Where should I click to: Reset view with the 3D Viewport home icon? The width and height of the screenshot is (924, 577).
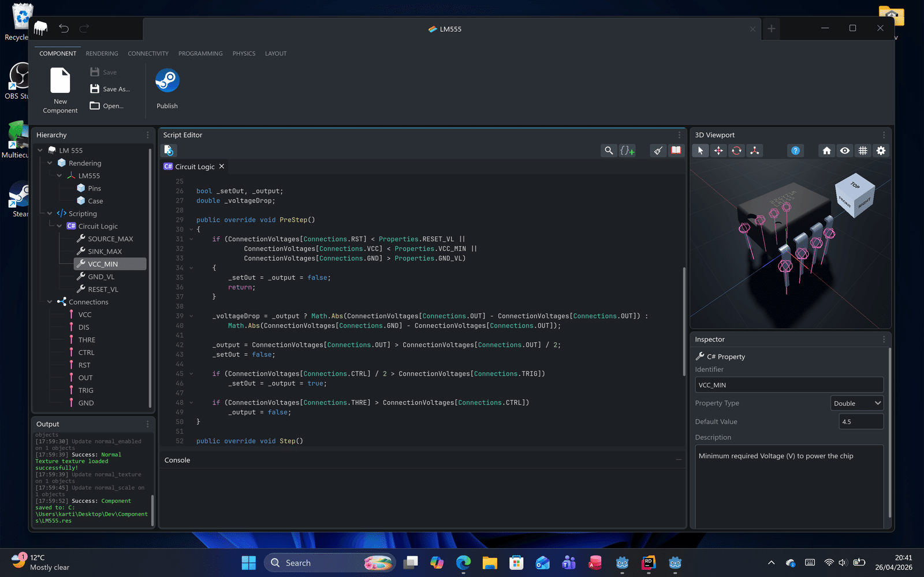click(827, 151)
